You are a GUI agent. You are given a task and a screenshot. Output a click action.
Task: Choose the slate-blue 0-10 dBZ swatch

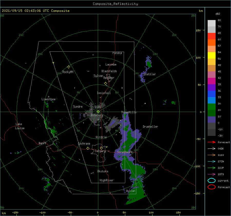click(x=211, y=119)
